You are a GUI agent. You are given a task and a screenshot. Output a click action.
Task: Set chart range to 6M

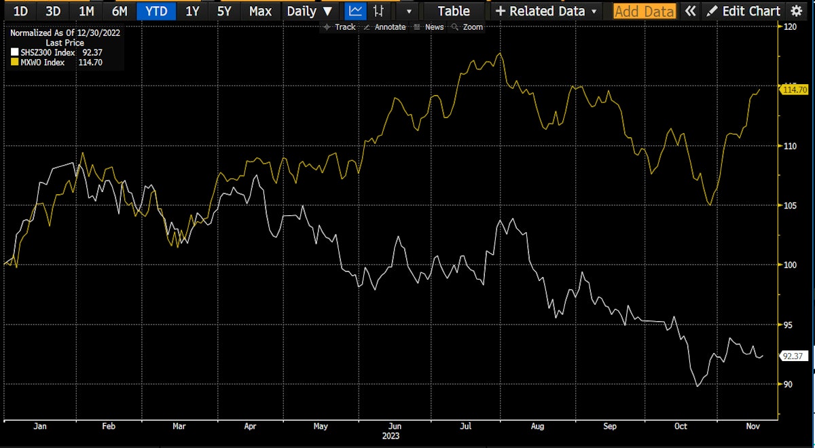[119, 11]
